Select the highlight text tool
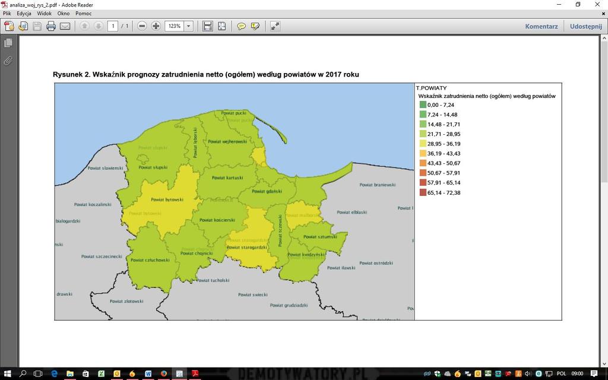Image resolution: width=608 pixels, height=380 pixels. [255, 26]
